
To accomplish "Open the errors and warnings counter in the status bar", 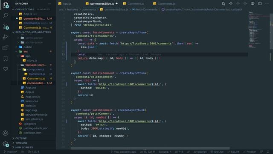I will [x=34, y=152].
